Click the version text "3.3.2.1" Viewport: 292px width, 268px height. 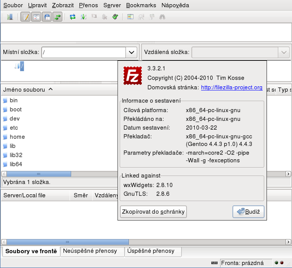point(156,68)
